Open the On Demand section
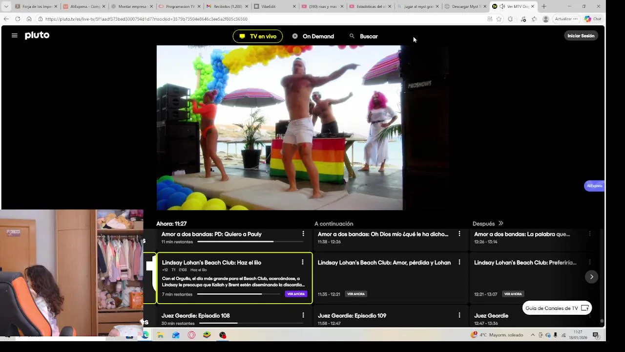This screenshot has width=625, height=352. (313, 36)
